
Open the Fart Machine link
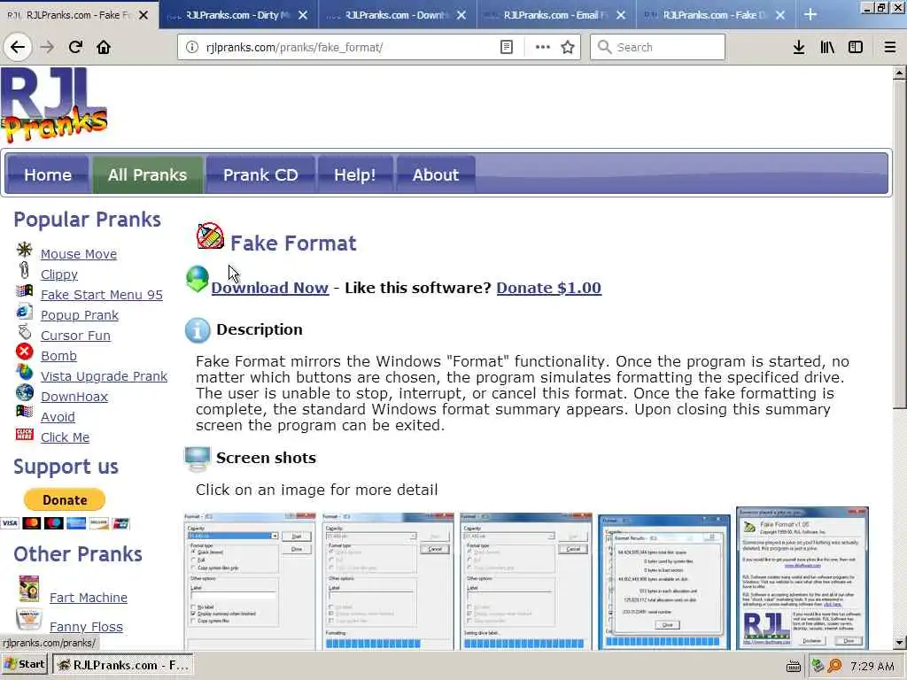pyautogui.click(x=88, y=598)
